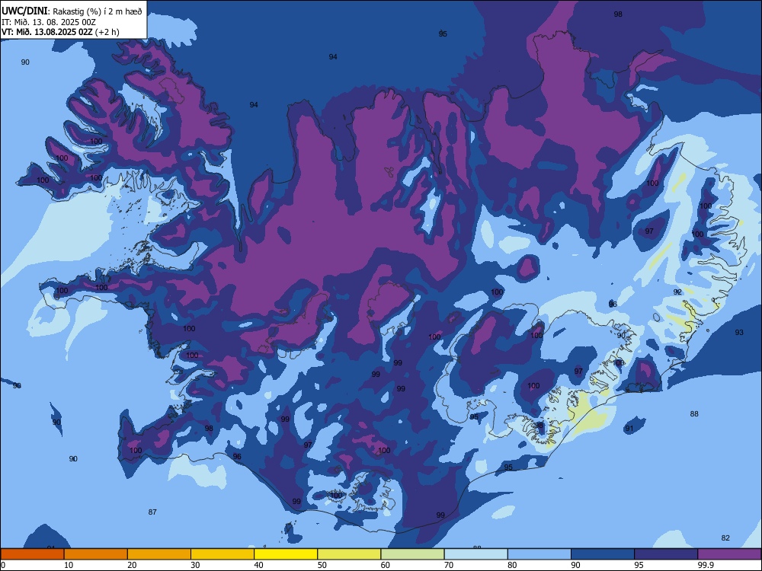The image size is (762, 571).
Task: Pick the amber 20–30 legend color segment
Action: pyautogui.click(x=159, y=554)
